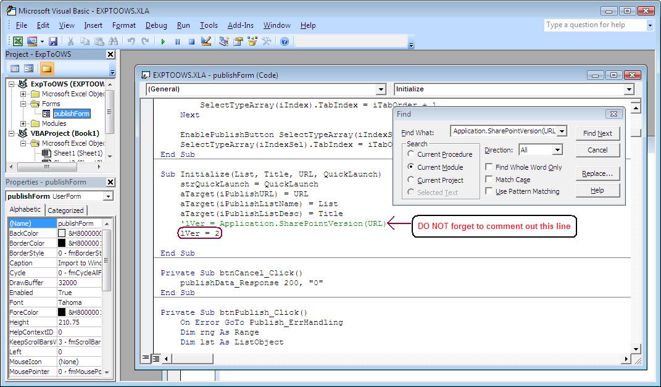661x387 pixels.
Task: Open publishForm UserForm object dropdown
Action: point(109,196)
